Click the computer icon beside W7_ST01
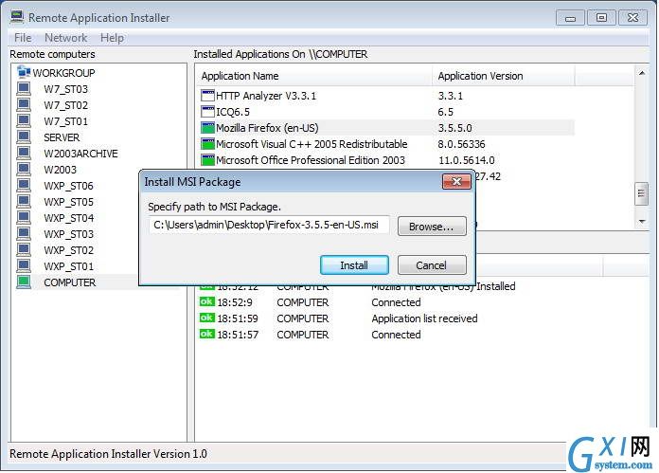The image size is (659, 473). click(24, 120)
